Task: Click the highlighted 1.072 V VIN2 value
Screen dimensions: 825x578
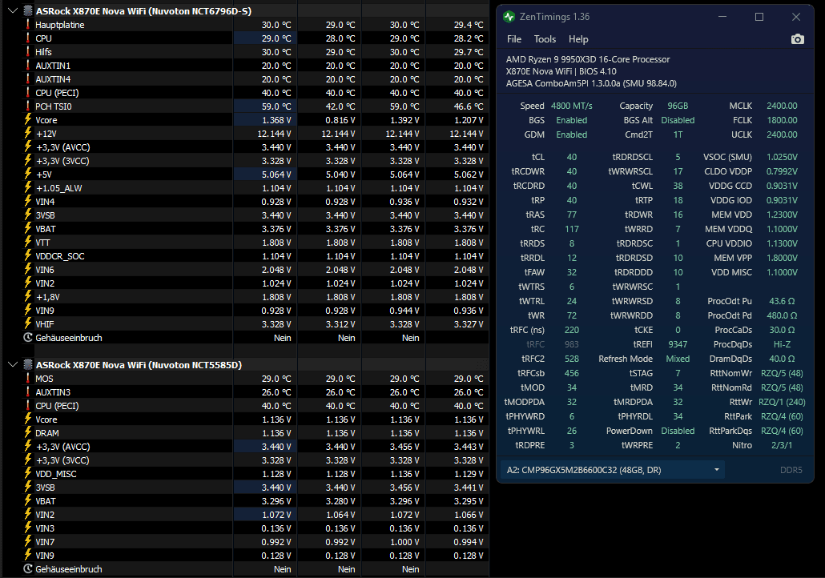Action: (x=276, y=515)
